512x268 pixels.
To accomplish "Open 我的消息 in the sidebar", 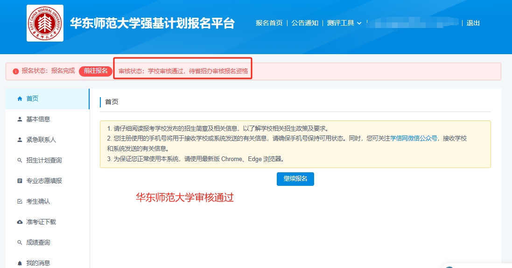I will 47,262.
